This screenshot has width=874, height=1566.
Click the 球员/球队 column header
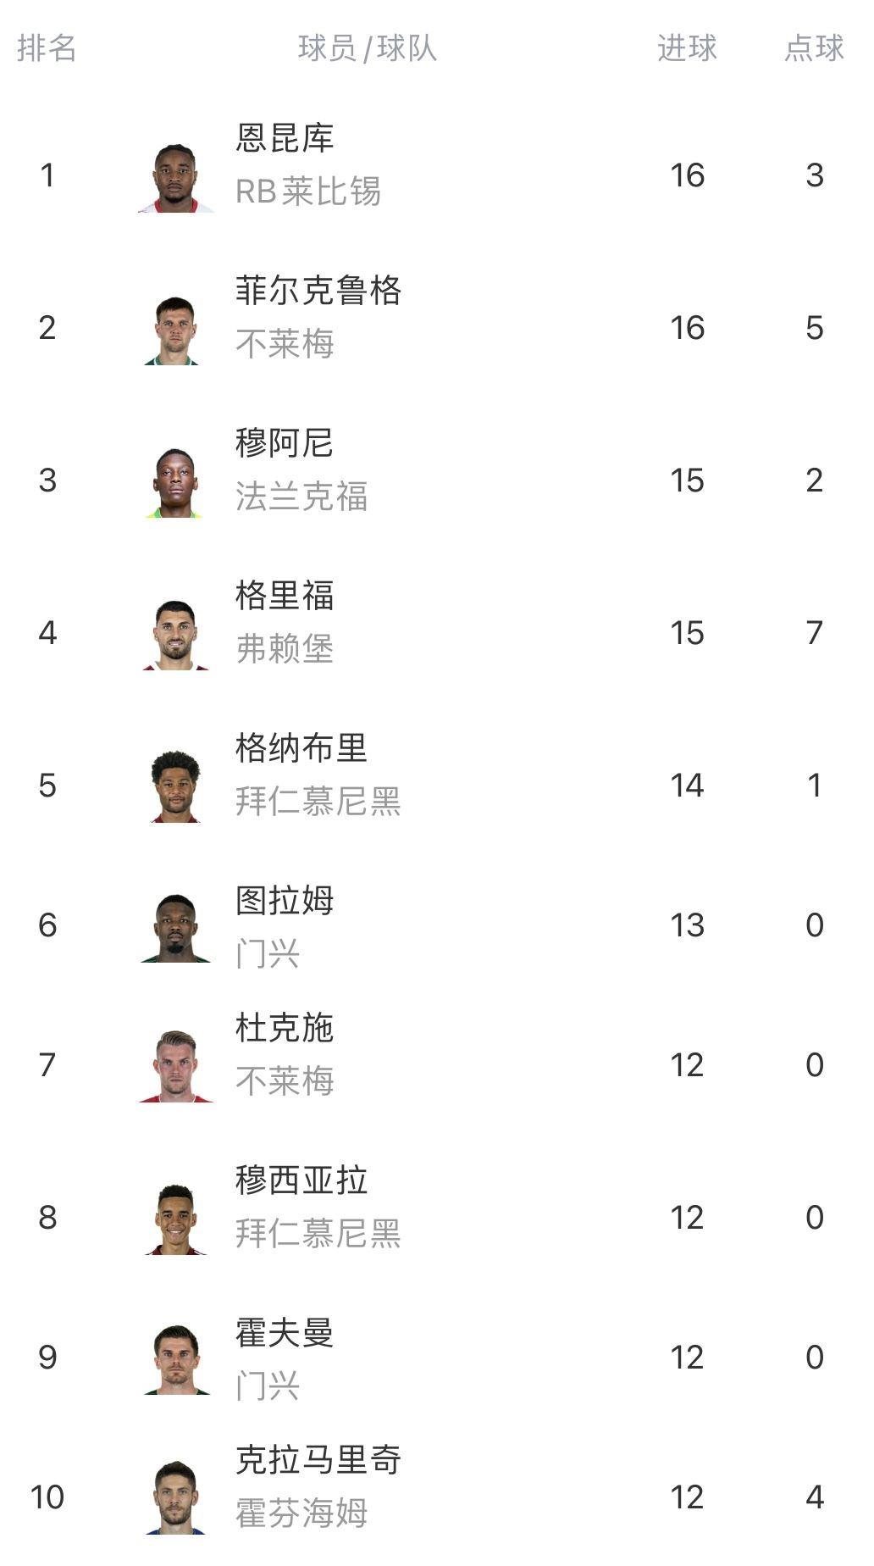[x=368, y=48]
